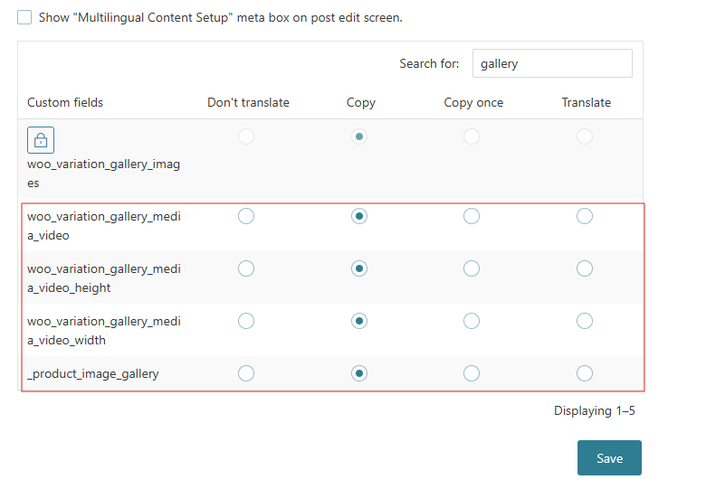Select Copy for woo_variation_gallery_media_video
Image resolution: width=706 pixels, height=489 pixels.
click(x=359, y=216)
